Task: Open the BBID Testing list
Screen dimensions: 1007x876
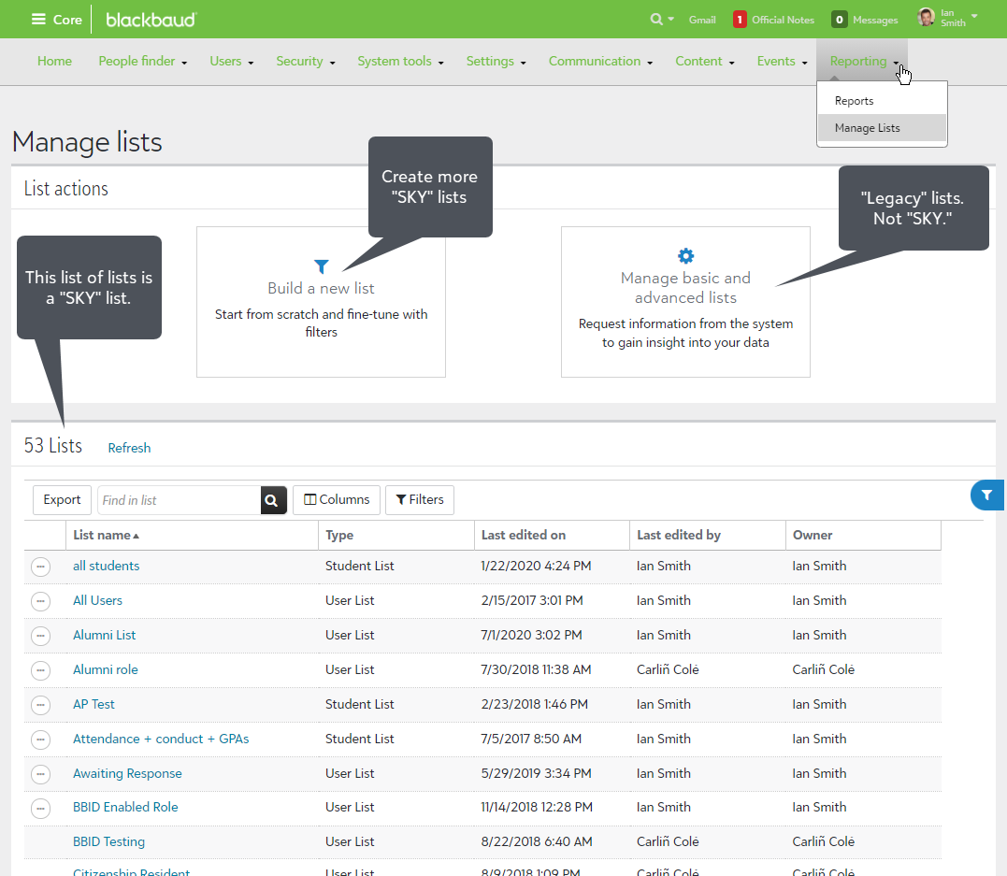Action: pos(108,842)
